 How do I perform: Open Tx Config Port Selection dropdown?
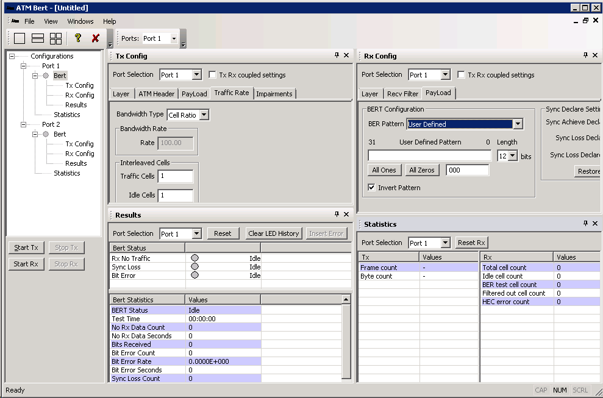tap(196, 74)
